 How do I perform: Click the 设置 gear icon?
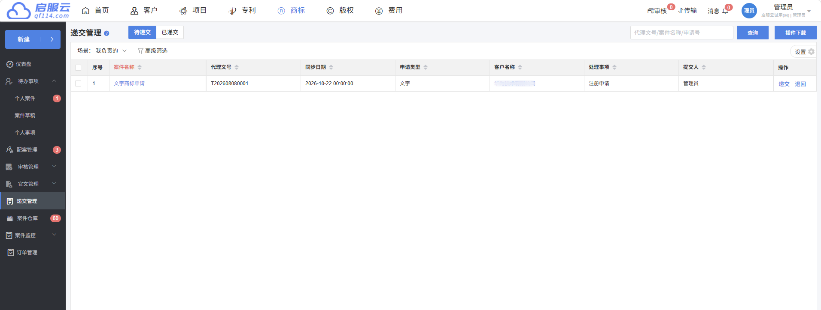coord(811,51)
